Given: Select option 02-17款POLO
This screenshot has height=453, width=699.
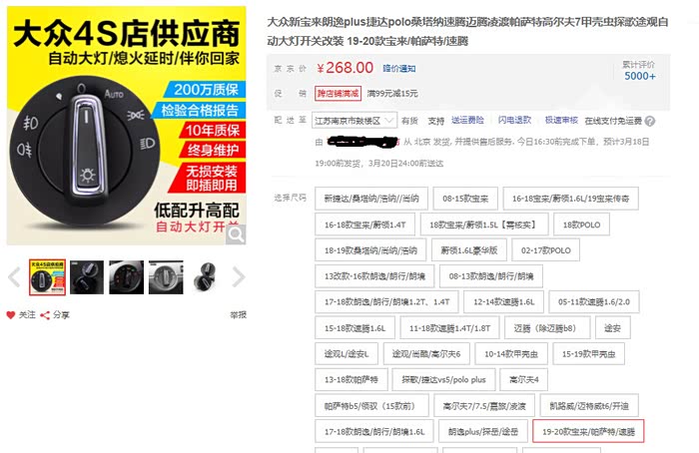Looking at the screenshot, I should [546, 250].
